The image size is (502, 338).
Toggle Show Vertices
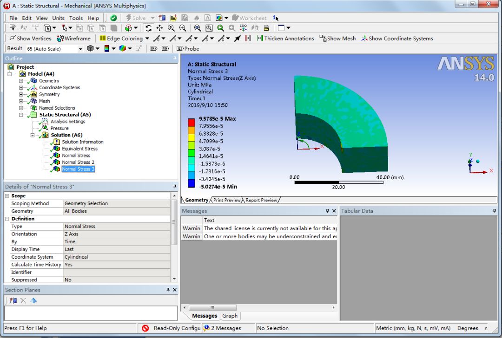30,39
